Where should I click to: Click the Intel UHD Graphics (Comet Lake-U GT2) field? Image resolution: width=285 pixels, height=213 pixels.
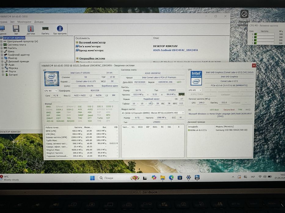[x=229, y=72]
